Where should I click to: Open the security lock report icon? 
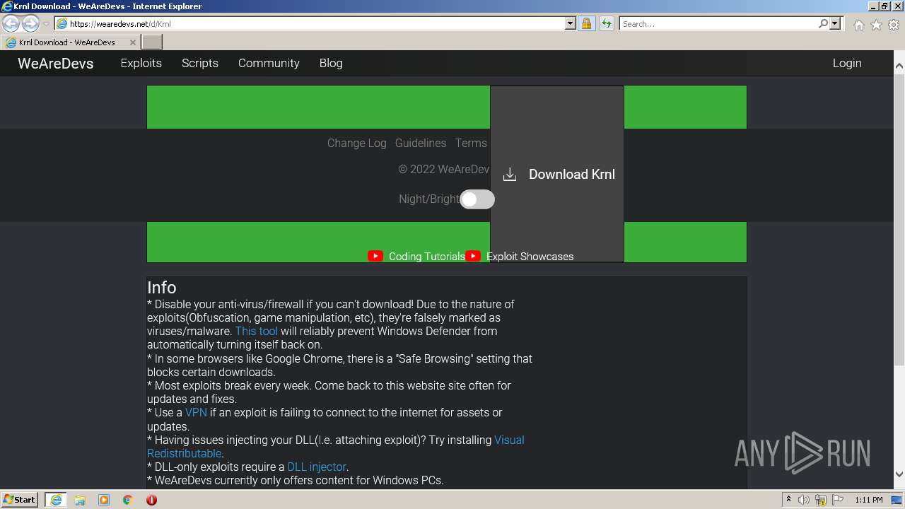586,23
